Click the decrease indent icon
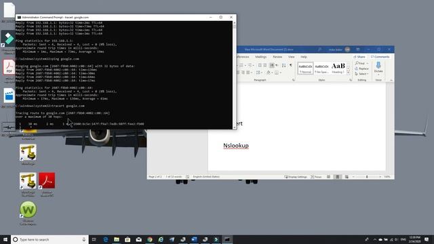Viewport: 434px width, 244px height. coord(260,65)
